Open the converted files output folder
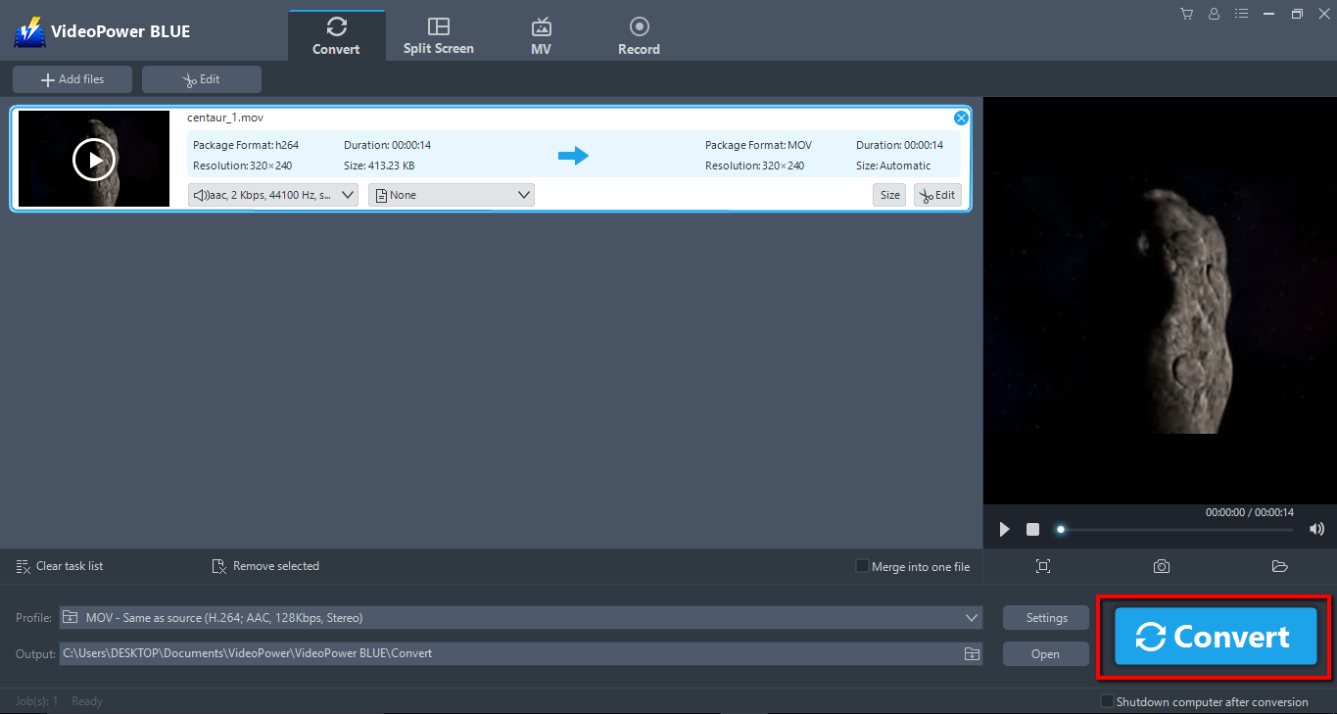 pos(1279,566)
